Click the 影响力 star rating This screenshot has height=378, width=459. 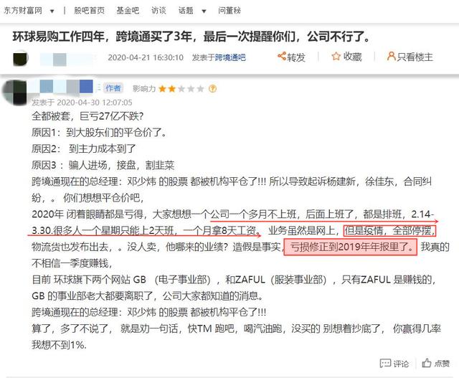pos(181,88)
